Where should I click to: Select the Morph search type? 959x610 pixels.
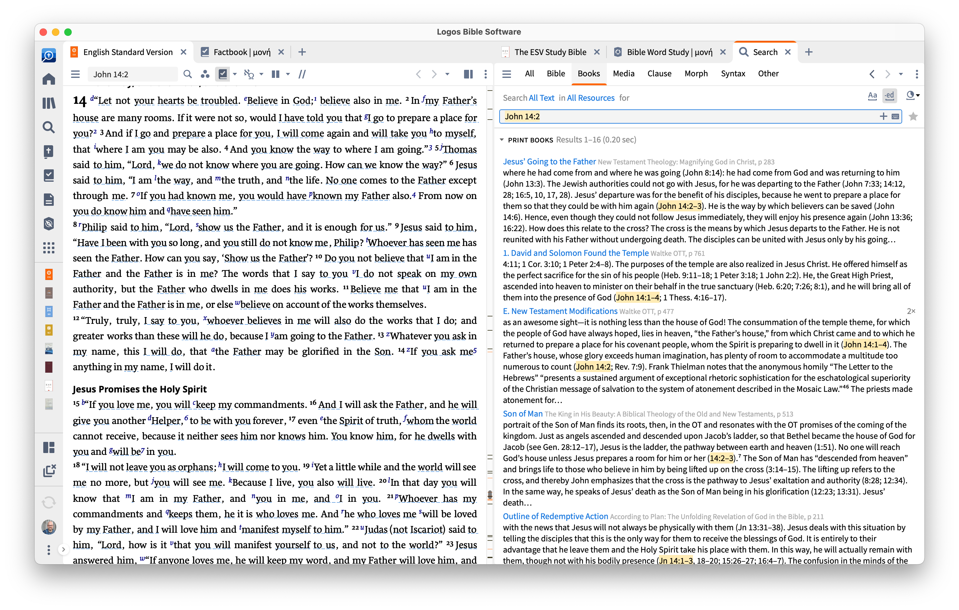696,74
